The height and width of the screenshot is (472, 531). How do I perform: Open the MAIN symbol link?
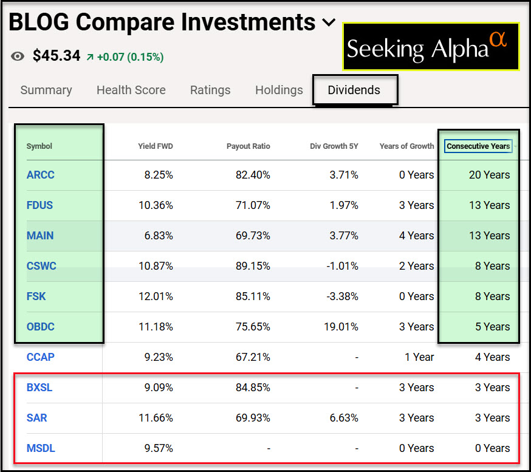40,236
